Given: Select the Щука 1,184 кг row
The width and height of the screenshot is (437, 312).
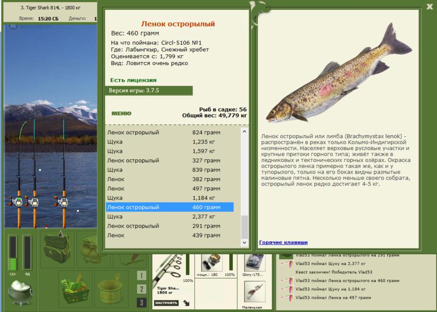Looking at the screenshot, I should pyautogui.click(x=169, y=198).
